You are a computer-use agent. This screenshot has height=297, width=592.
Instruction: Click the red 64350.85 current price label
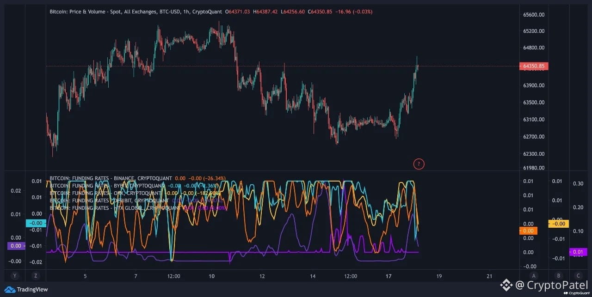click(x=533, y=66)
